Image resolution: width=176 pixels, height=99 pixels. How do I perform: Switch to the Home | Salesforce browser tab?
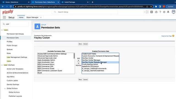click(12, 2)
